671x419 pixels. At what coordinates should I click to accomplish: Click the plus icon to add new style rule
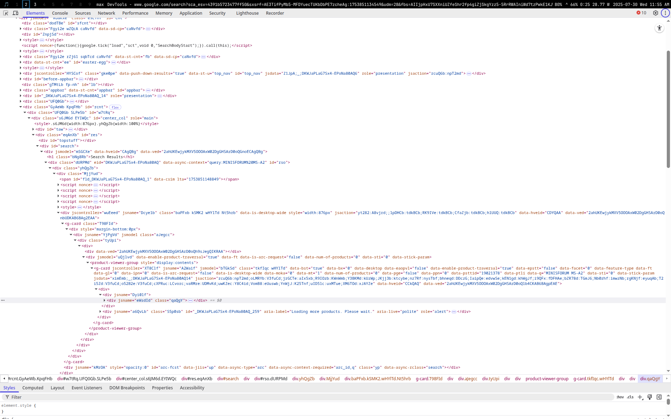640,397
